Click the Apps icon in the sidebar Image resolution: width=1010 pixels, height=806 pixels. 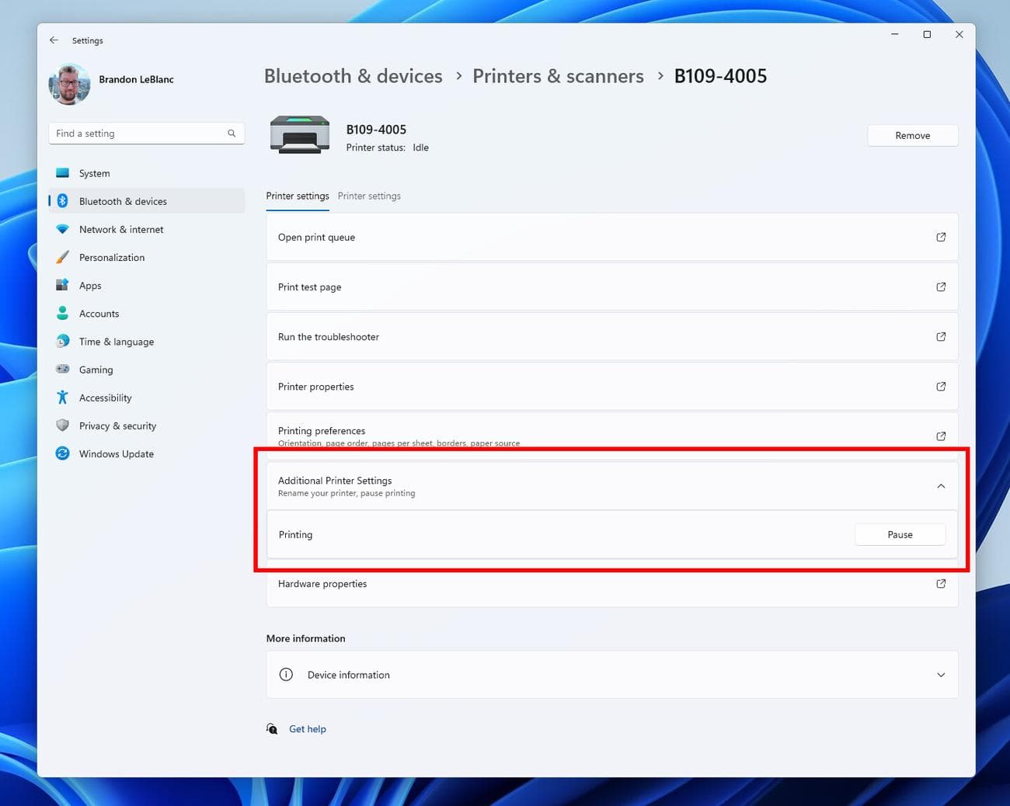tap(62, 285)
